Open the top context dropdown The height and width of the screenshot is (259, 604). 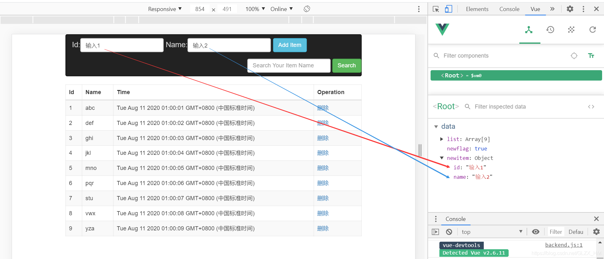(492, 232)
